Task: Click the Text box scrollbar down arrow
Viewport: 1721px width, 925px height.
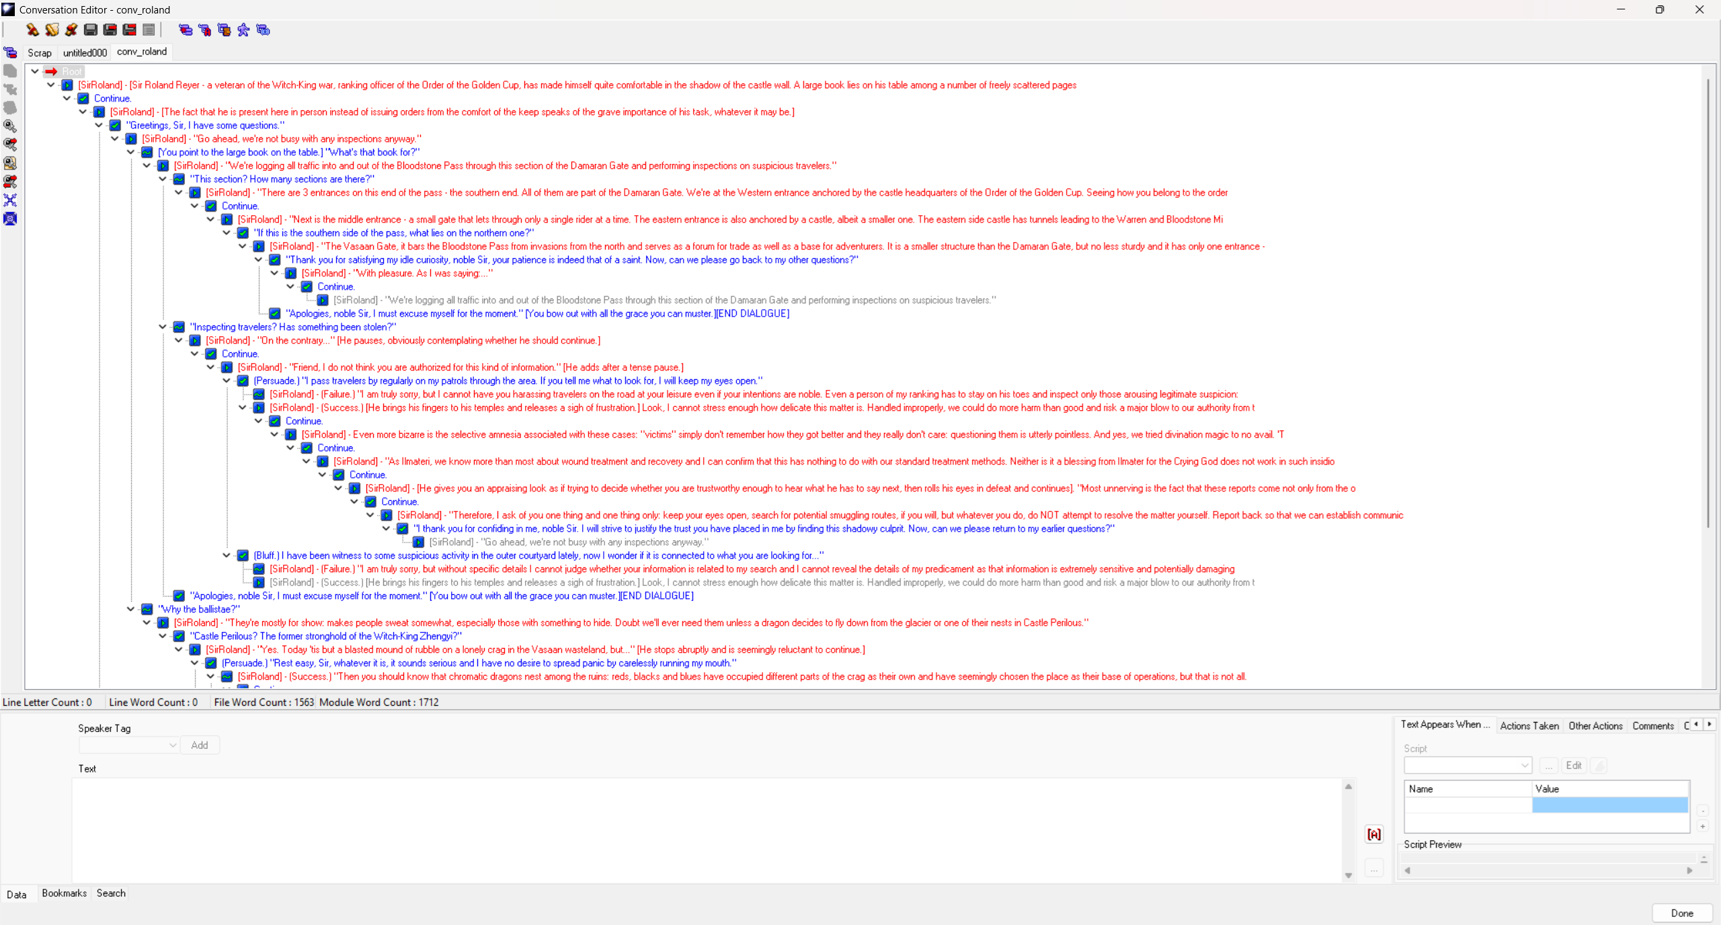Action: click(1348, 875)
